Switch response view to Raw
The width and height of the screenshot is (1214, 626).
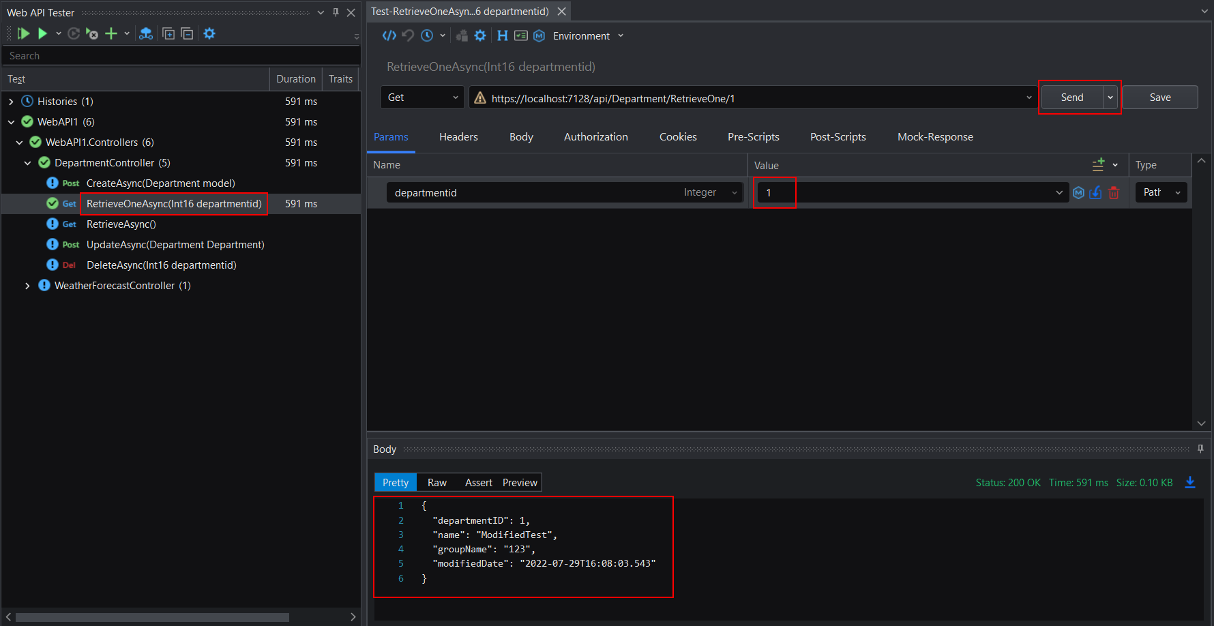[x=436, y=482]
